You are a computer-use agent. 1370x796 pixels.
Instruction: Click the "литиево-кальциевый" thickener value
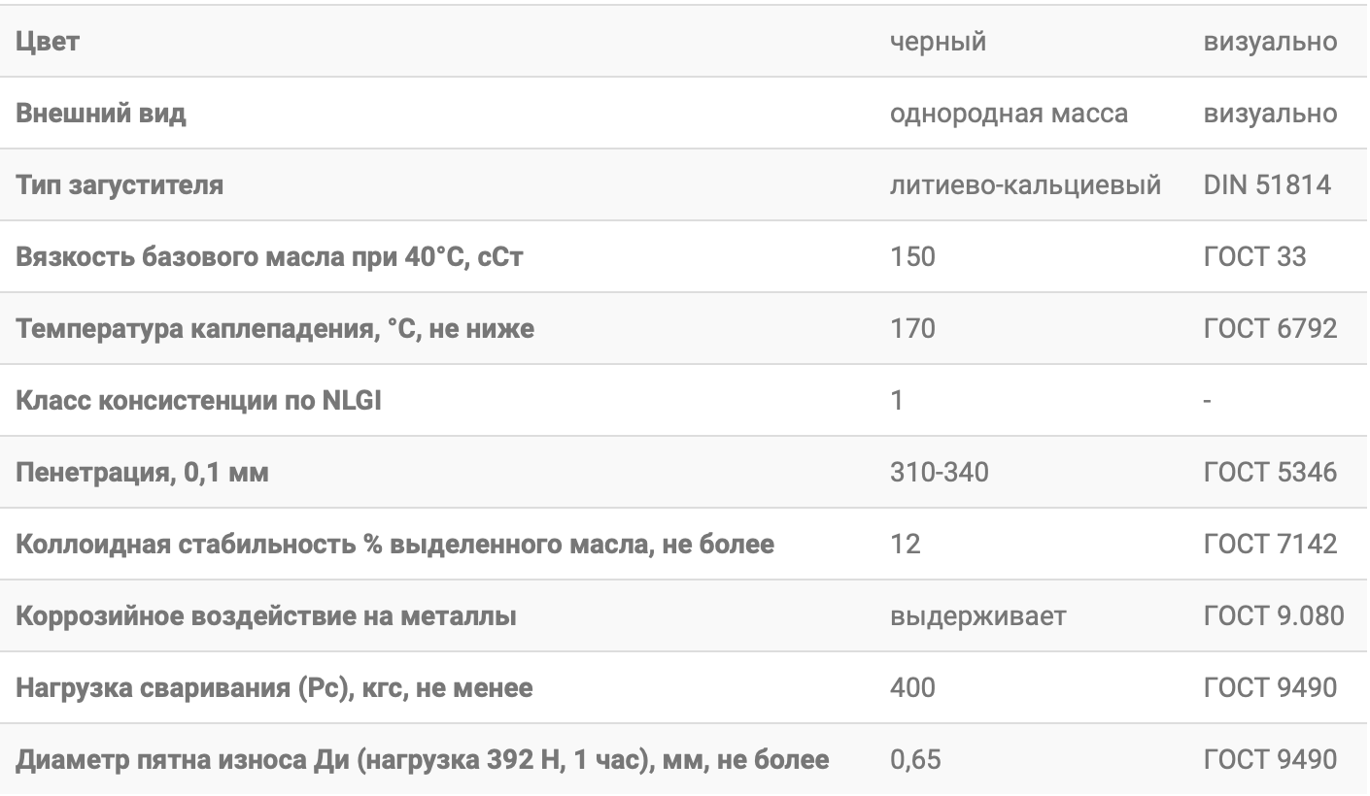1025,184
